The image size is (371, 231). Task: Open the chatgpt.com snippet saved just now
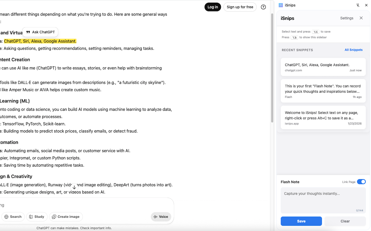pos(323,67)
